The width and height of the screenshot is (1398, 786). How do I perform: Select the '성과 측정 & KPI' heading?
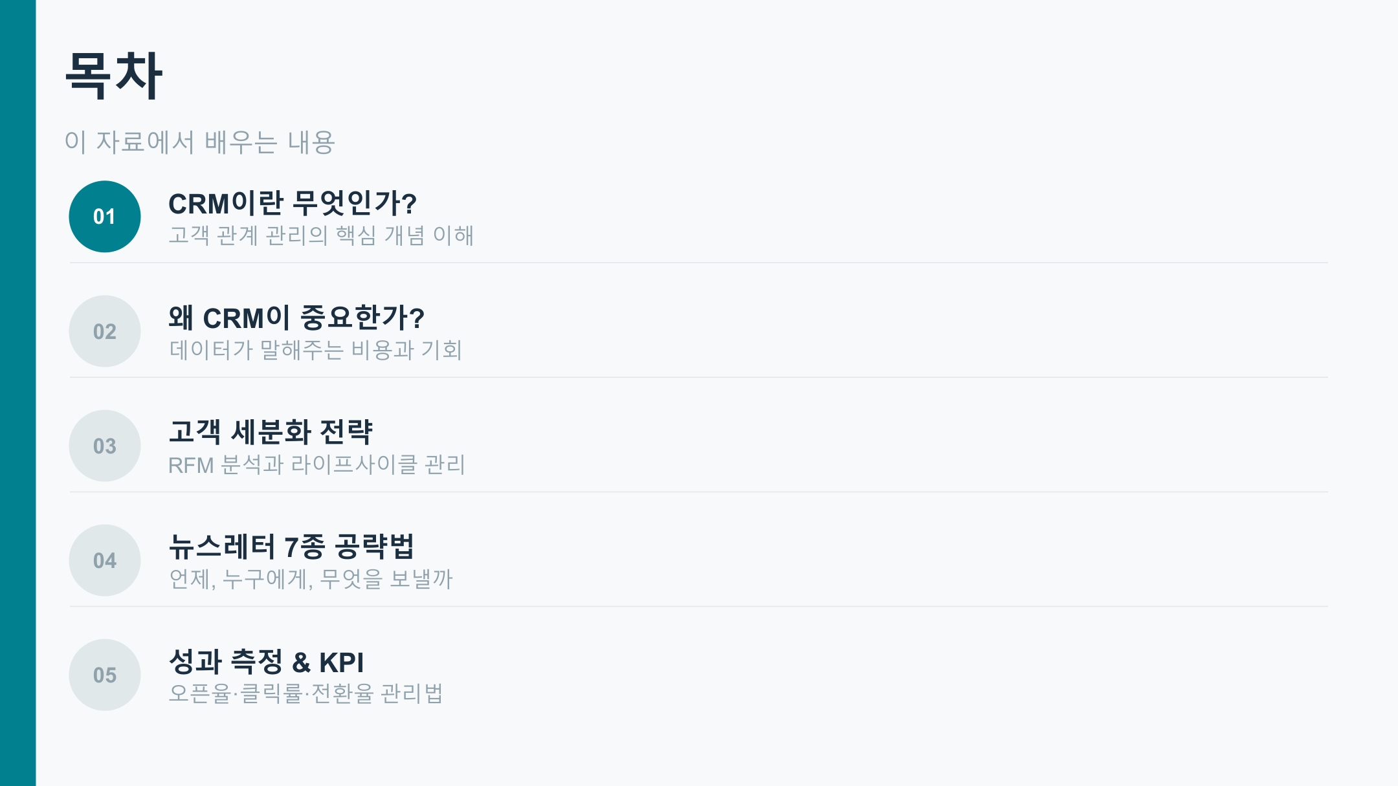[266, 662]
